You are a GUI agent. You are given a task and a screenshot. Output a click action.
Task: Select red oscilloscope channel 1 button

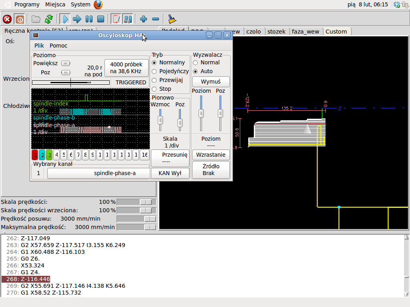click(x=35, y=155)
